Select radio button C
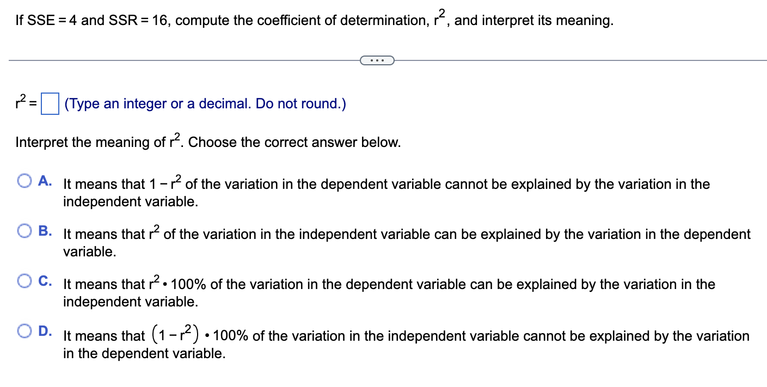The width and height of the screenshot is (767, 387). click(x=24, y=280)
